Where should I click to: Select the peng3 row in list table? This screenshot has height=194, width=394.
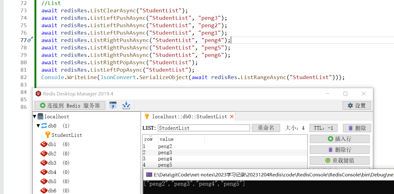coord(225,153)
